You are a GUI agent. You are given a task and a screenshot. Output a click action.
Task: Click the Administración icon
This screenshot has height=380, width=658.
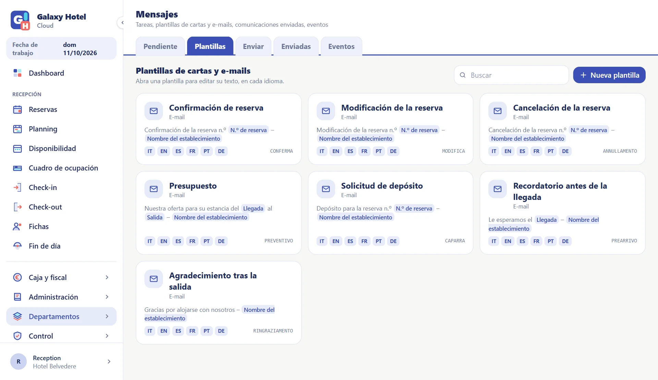17,297
